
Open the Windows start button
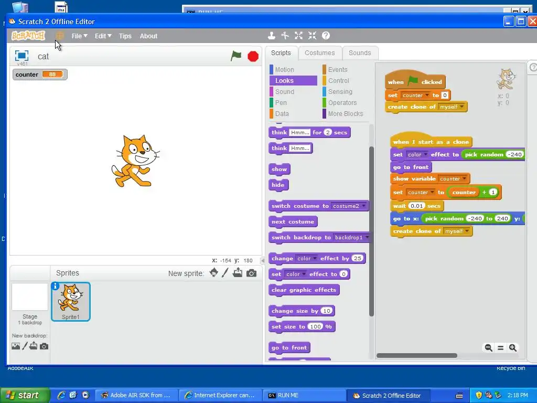click(25, 395)
